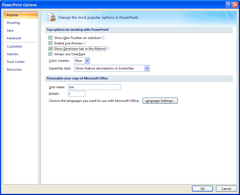Click info icon beside Show Developer tab
The height and width of the screenshot is (195, 240).
(107, 49)
